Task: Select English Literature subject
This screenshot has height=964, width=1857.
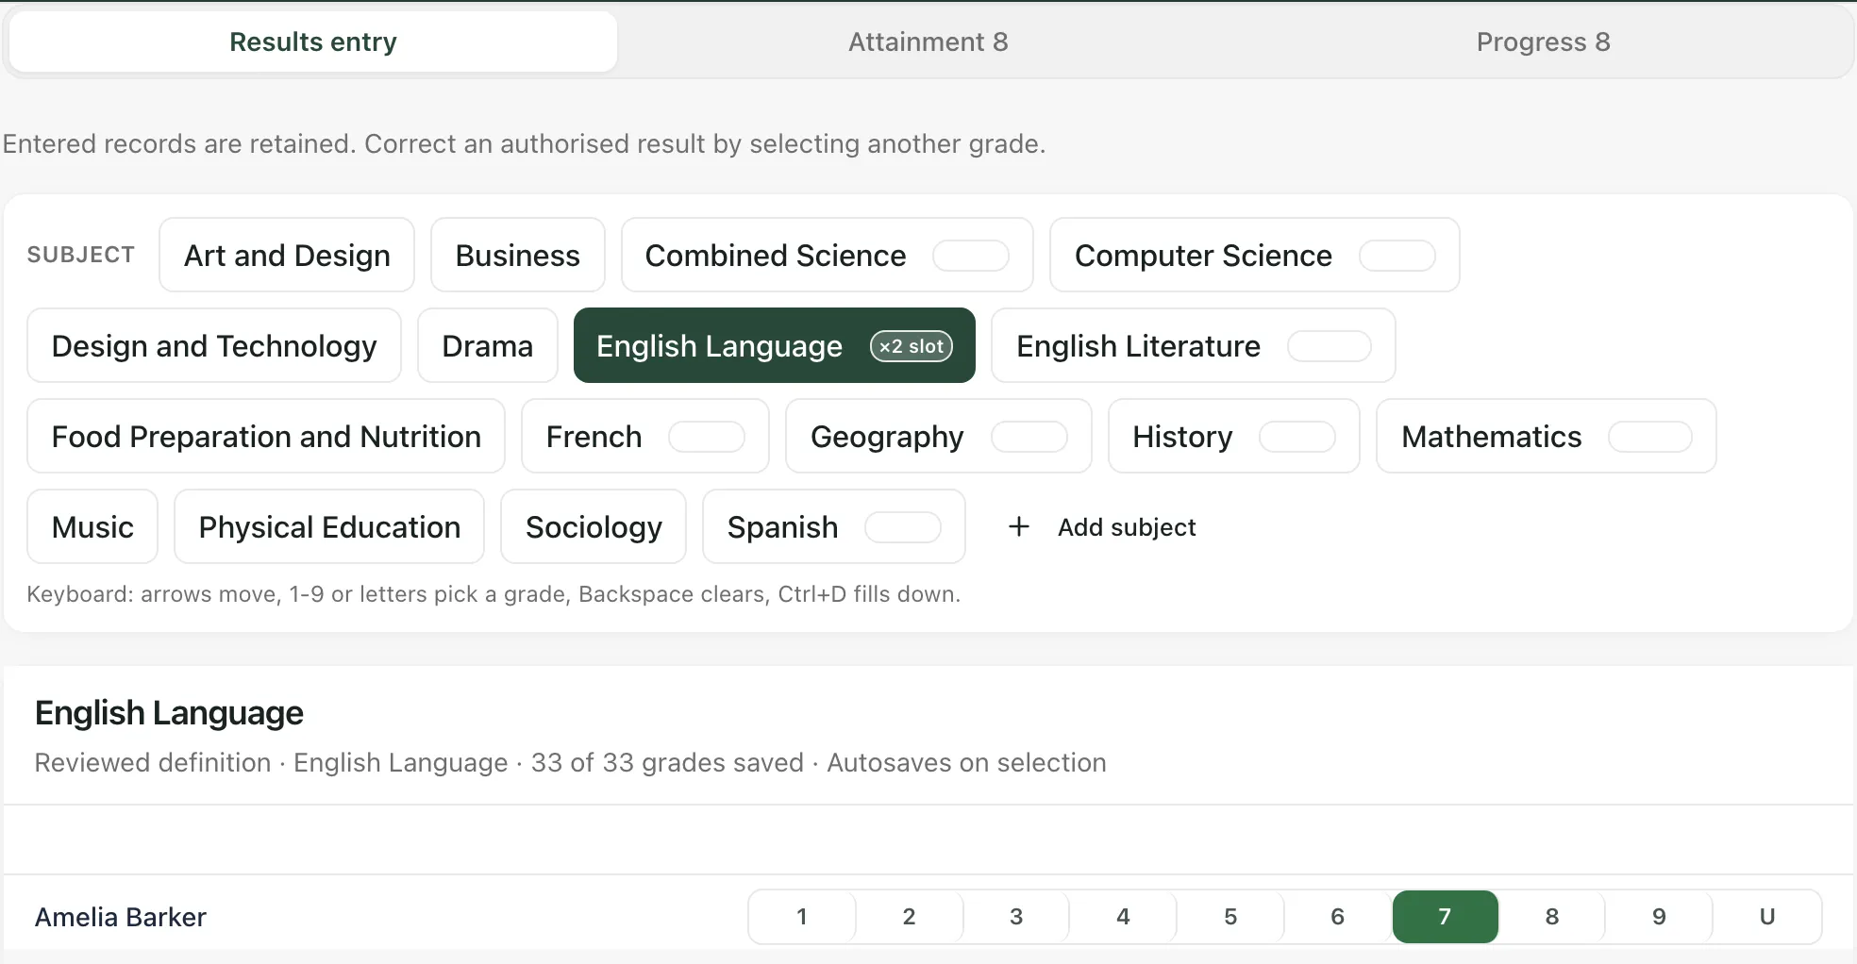Action: point(1193,345)
